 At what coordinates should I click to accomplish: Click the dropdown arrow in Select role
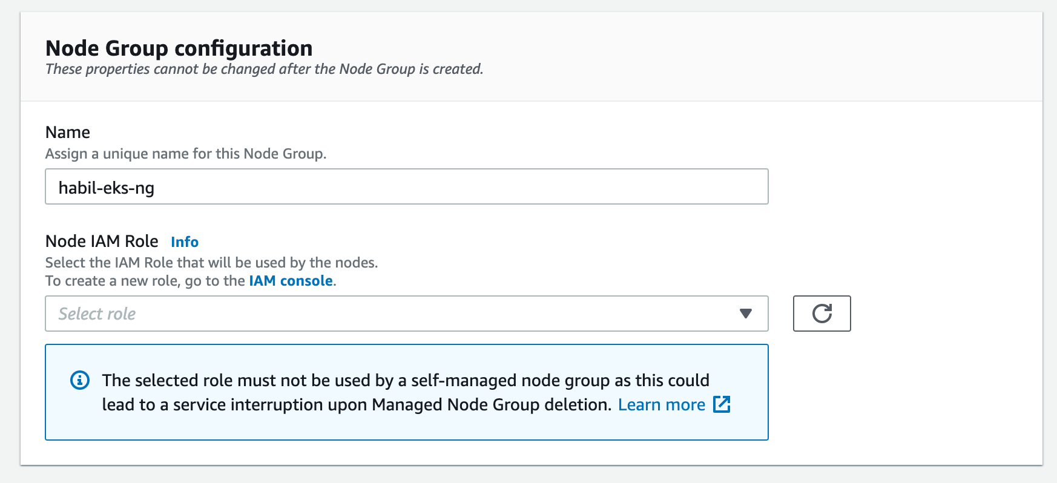tap(746, 314)
